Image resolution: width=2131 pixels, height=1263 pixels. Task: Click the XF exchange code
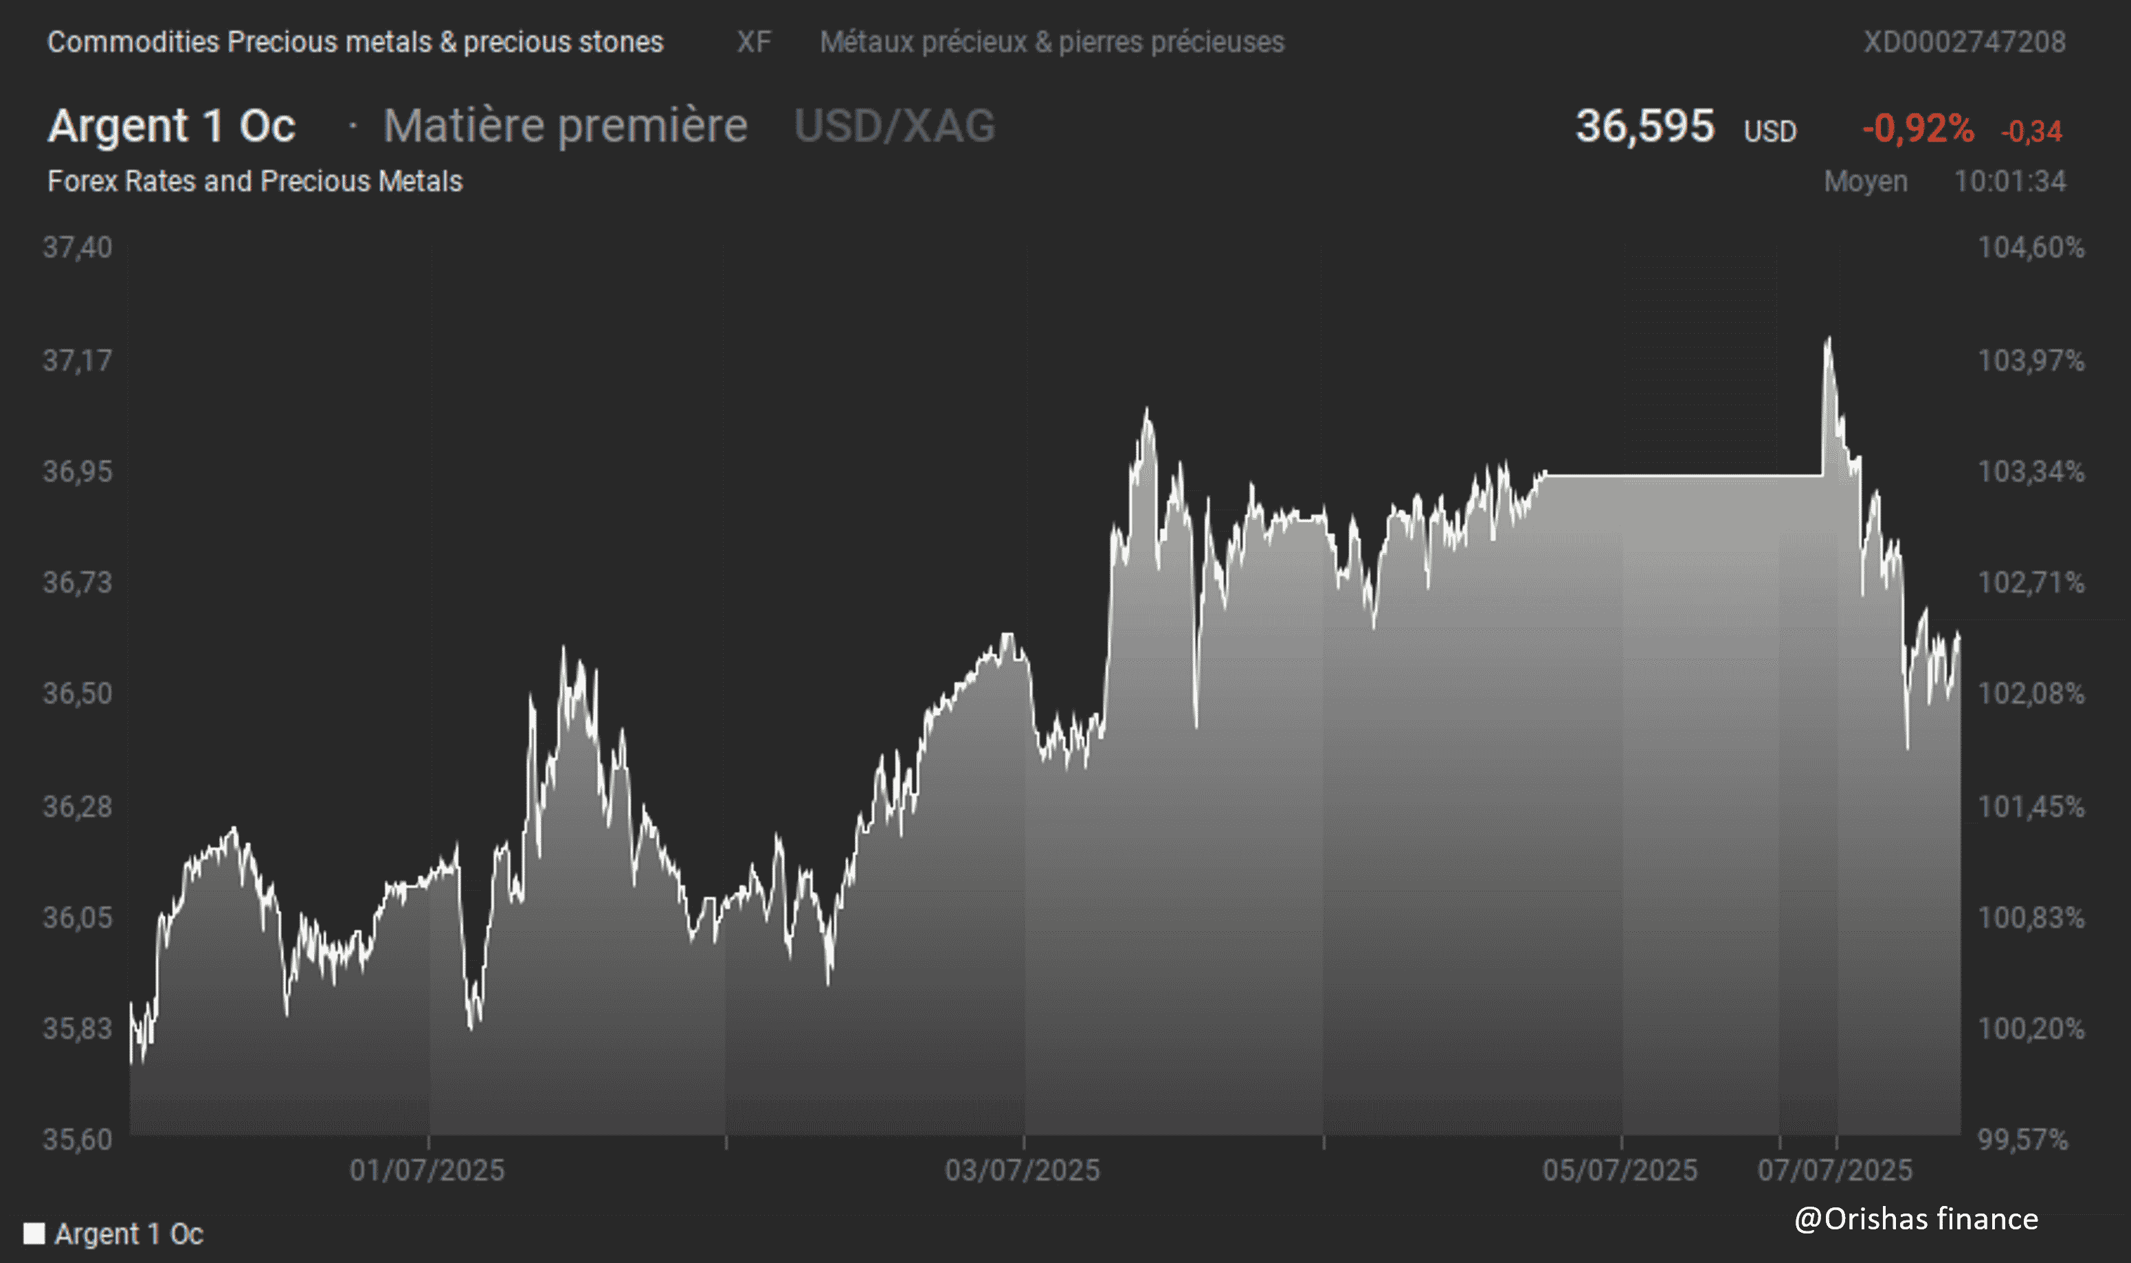[753, 42]
